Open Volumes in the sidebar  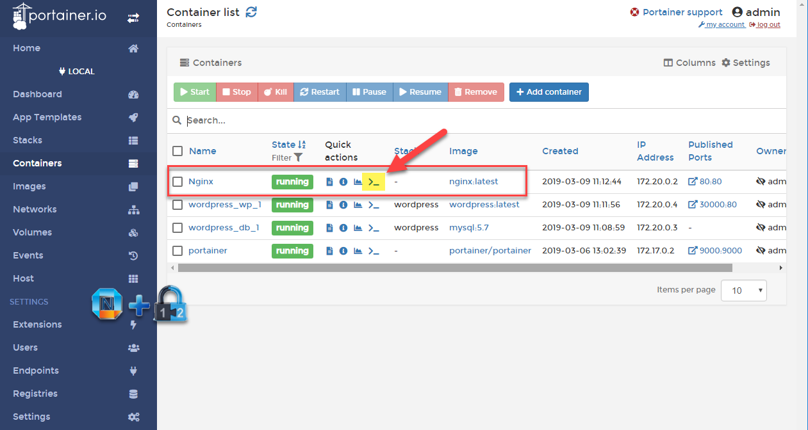(x=78, y=232)
